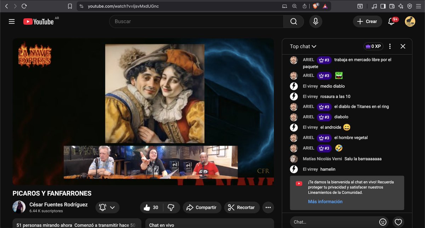Select the 'diabolo' chat message
425x228 pixels.
point(341,117)
